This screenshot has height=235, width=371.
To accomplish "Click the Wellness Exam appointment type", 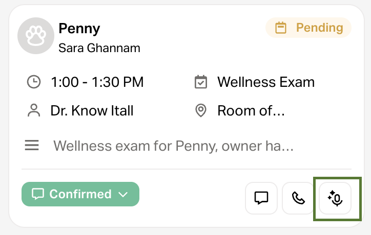I will coord(266,82).
